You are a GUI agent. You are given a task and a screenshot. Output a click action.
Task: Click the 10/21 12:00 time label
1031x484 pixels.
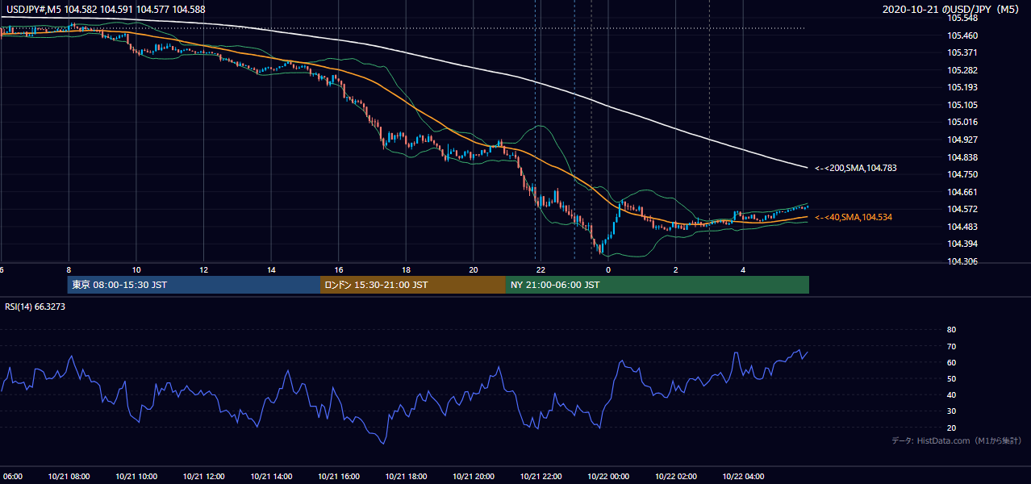coord(203,476)
